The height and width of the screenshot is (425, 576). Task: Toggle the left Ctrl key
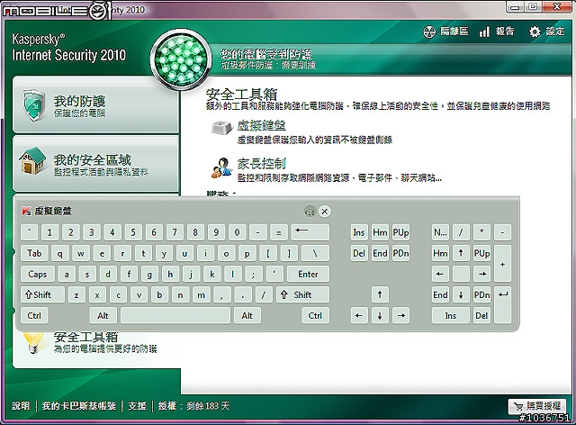coord(34,315)
